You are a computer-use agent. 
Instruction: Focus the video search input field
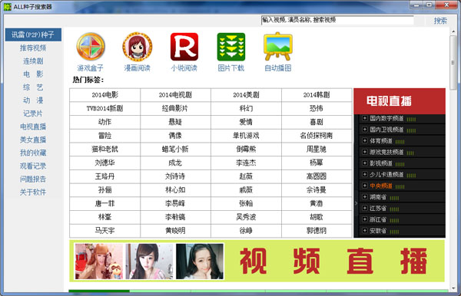tap(337, 20)
